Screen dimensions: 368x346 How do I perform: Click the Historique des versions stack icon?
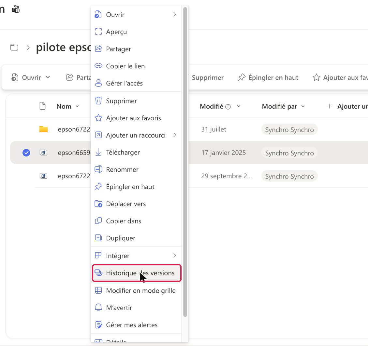click(x=98, y=273)
